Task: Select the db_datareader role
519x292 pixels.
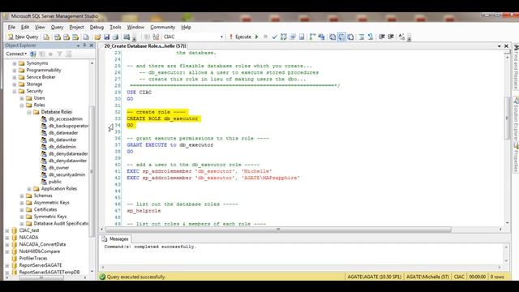Action: coord(63,133)
